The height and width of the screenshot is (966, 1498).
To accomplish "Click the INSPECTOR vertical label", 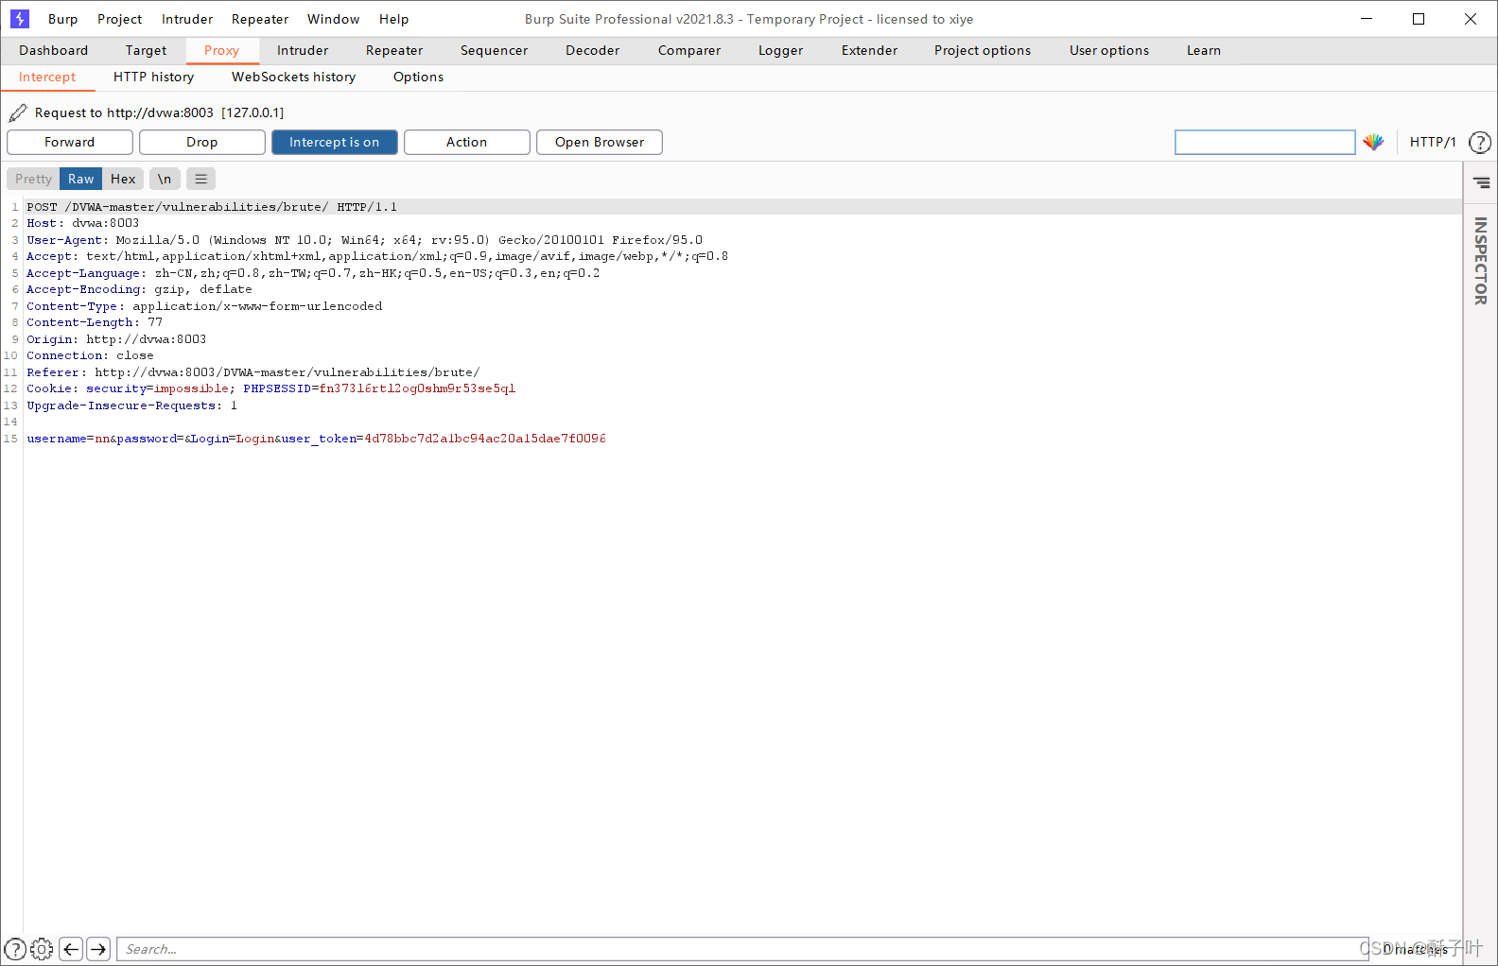I will (x=1481, y=261).
